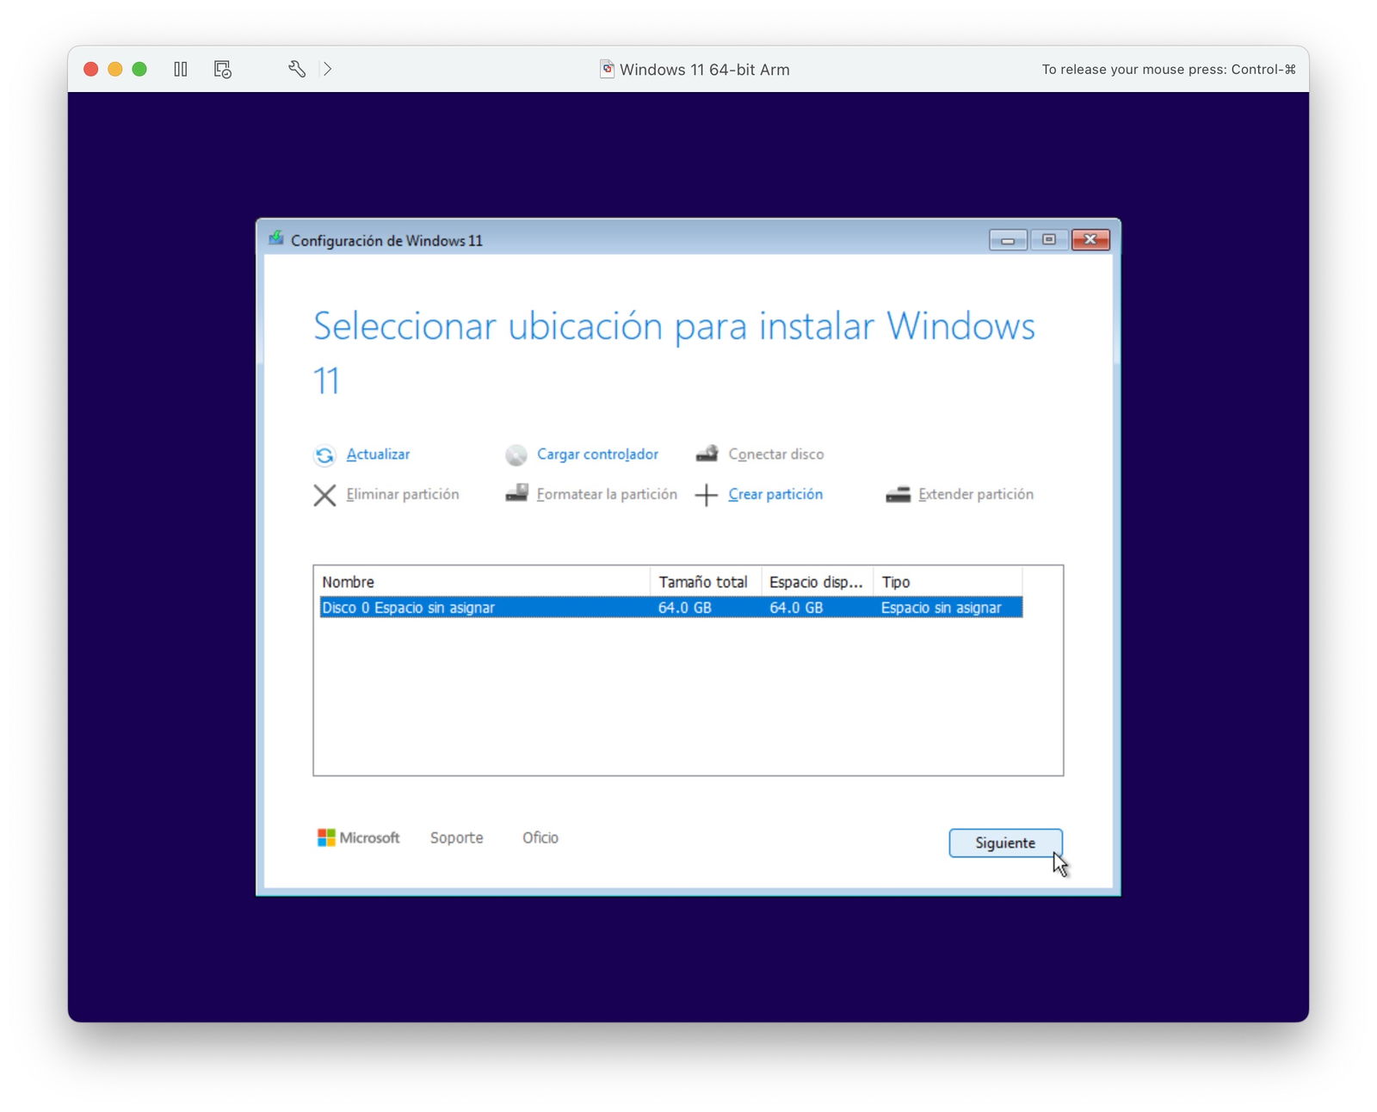The height and width of the screenshot is (1112, 1377).
Task: Expand the toolbar chevron arrow
Action: click(327, 69)
